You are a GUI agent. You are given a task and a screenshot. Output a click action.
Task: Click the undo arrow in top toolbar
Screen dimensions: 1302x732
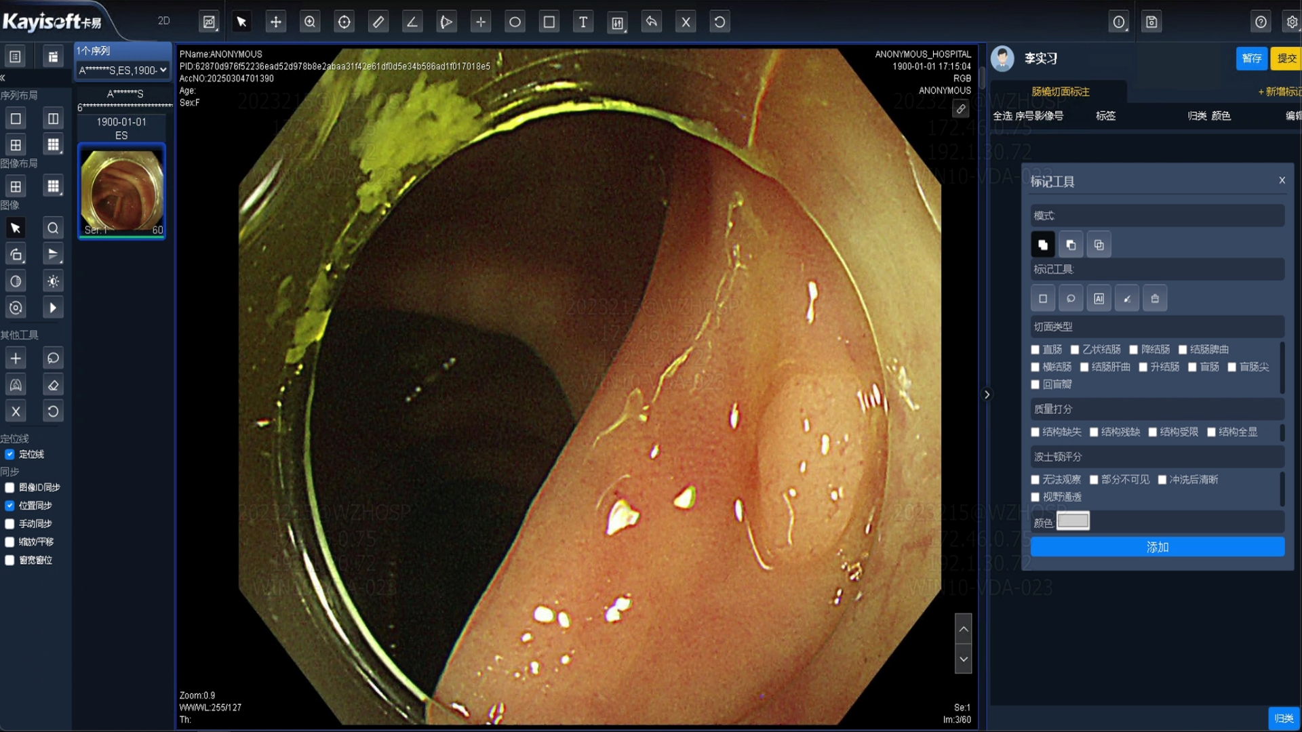652,22
